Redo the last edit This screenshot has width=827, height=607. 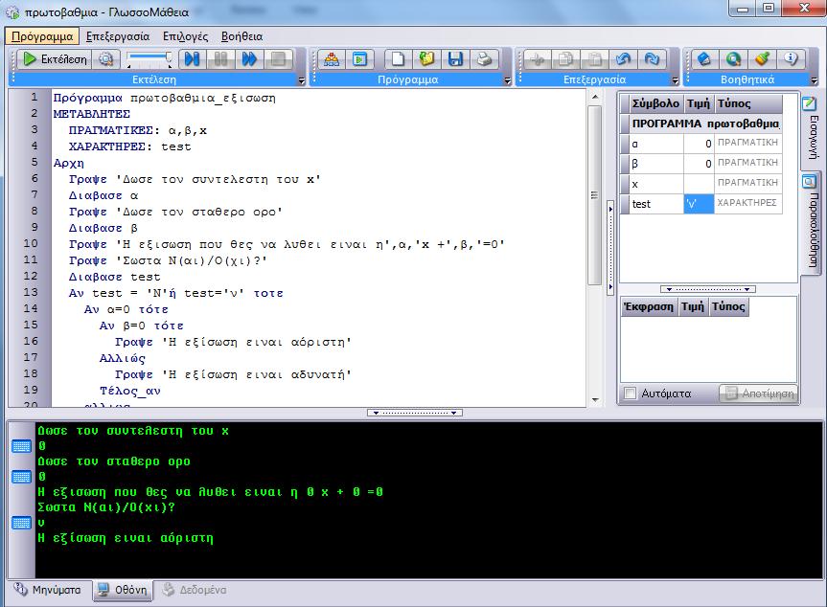(x=652, y=59)
